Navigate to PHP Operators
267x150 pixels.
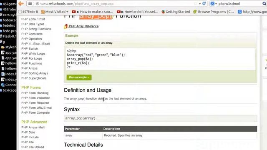coord(32,39)
